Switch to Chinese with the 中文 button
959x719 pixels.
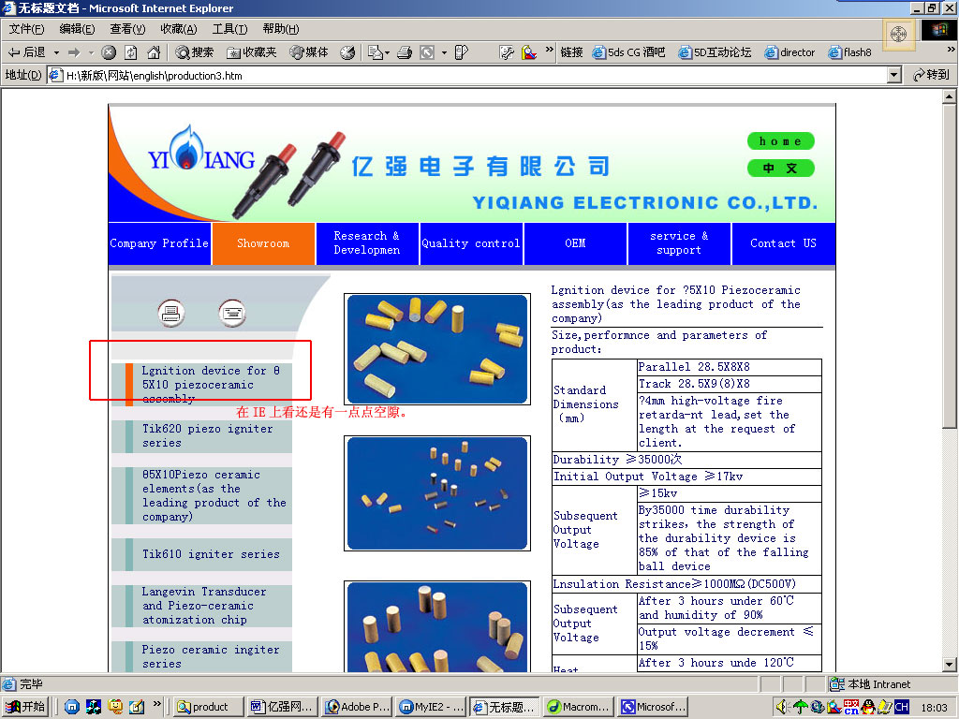coord(780,169)
